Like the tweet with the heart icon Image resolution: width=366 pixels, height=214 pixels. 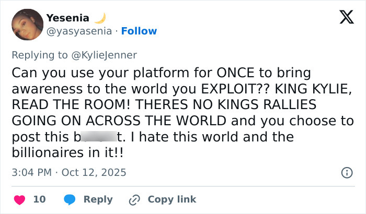19,199
